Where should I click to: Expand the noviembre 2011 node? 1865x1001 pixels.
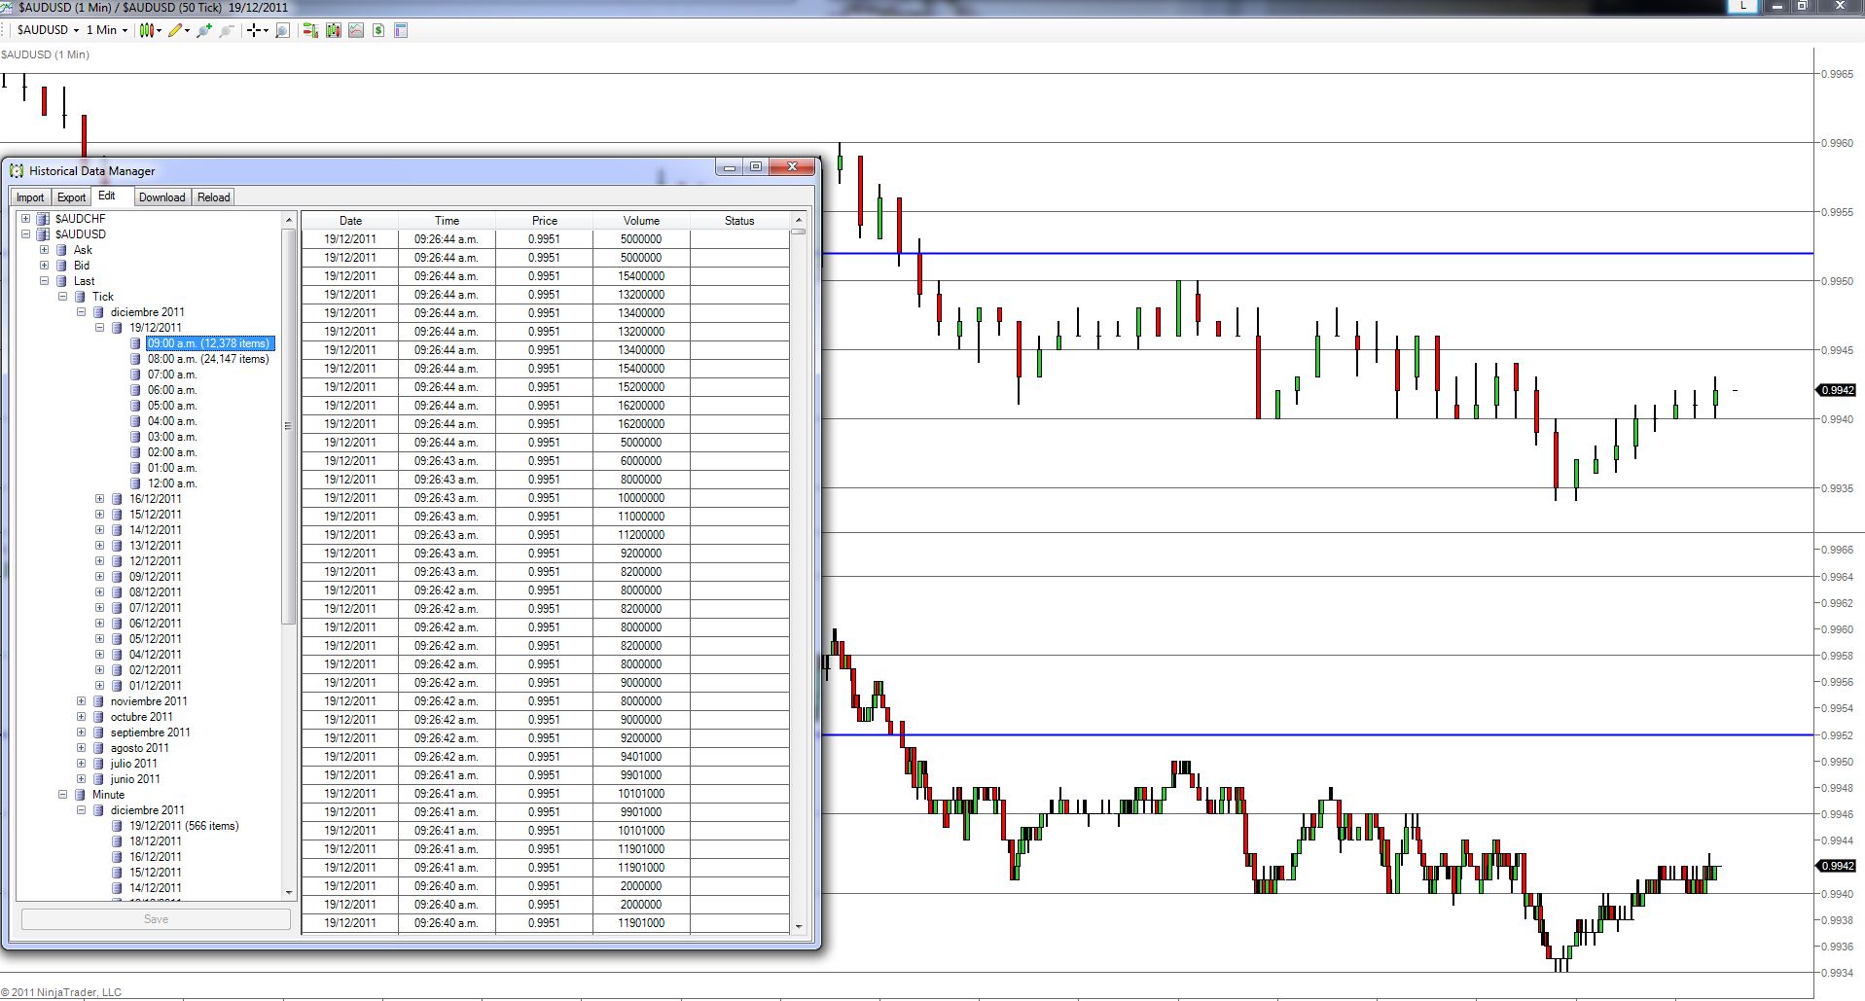coord(81,701)
